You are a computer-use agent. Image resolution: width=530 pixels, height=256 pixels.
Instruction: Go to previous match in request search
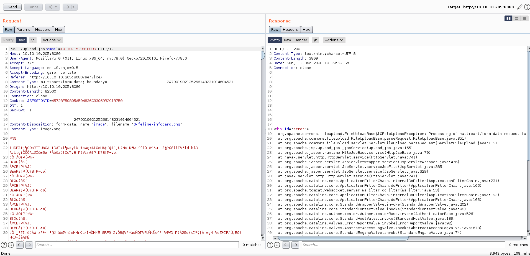tap(20, 245)
